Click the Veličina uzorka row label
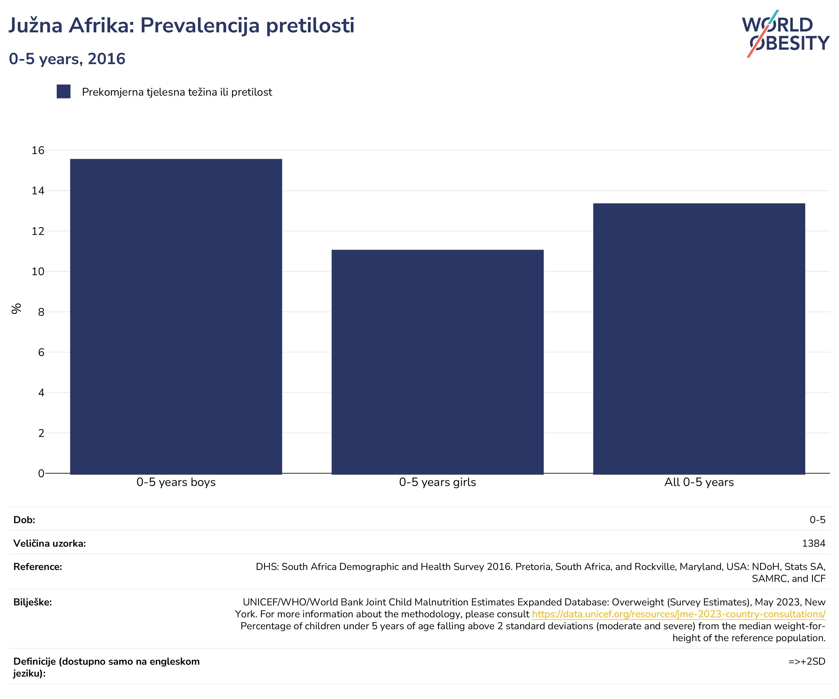The image size is (839, 699). point(50,544)
